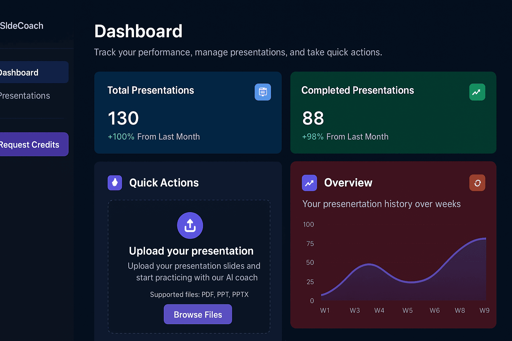Click the 88 count on Completed Presentations

tap(313, 118)
